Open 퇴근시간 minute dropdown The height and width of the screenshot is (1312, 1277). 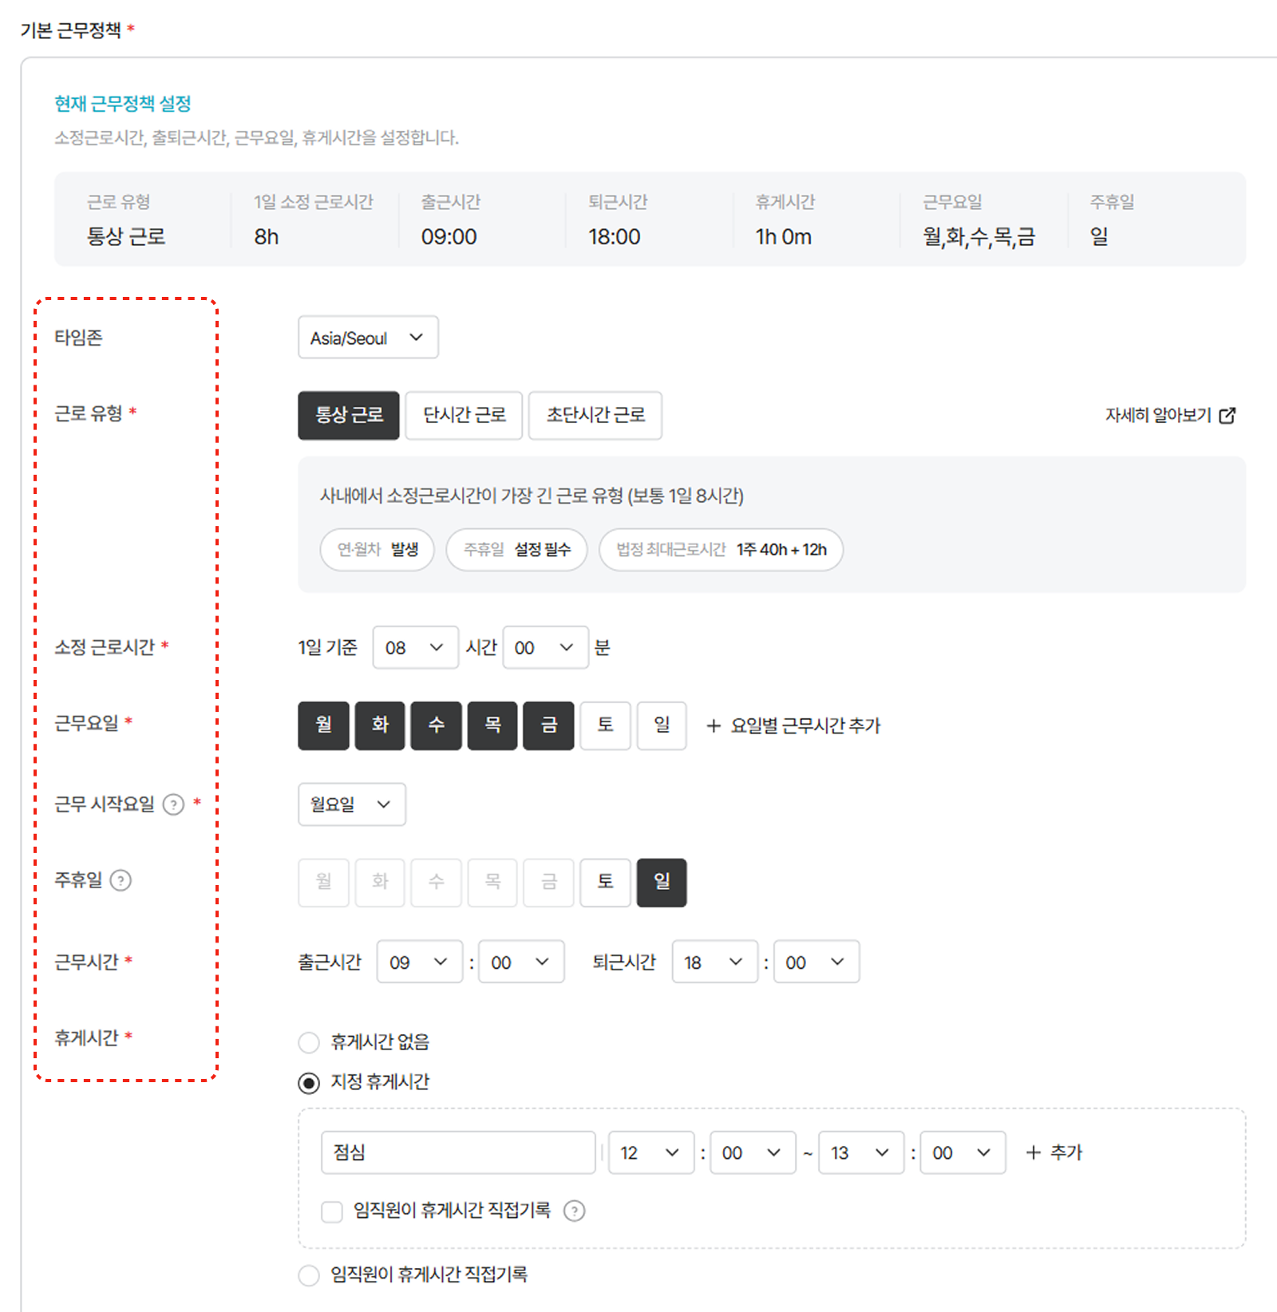816,962
